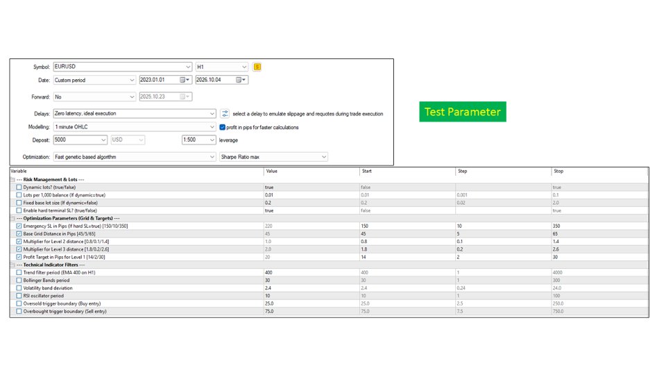The width and height of the screenshot is (666, 375).
Task: Open the 1:500 leverage dropdown
Action: pyautogui.click(x=199, y=140)
